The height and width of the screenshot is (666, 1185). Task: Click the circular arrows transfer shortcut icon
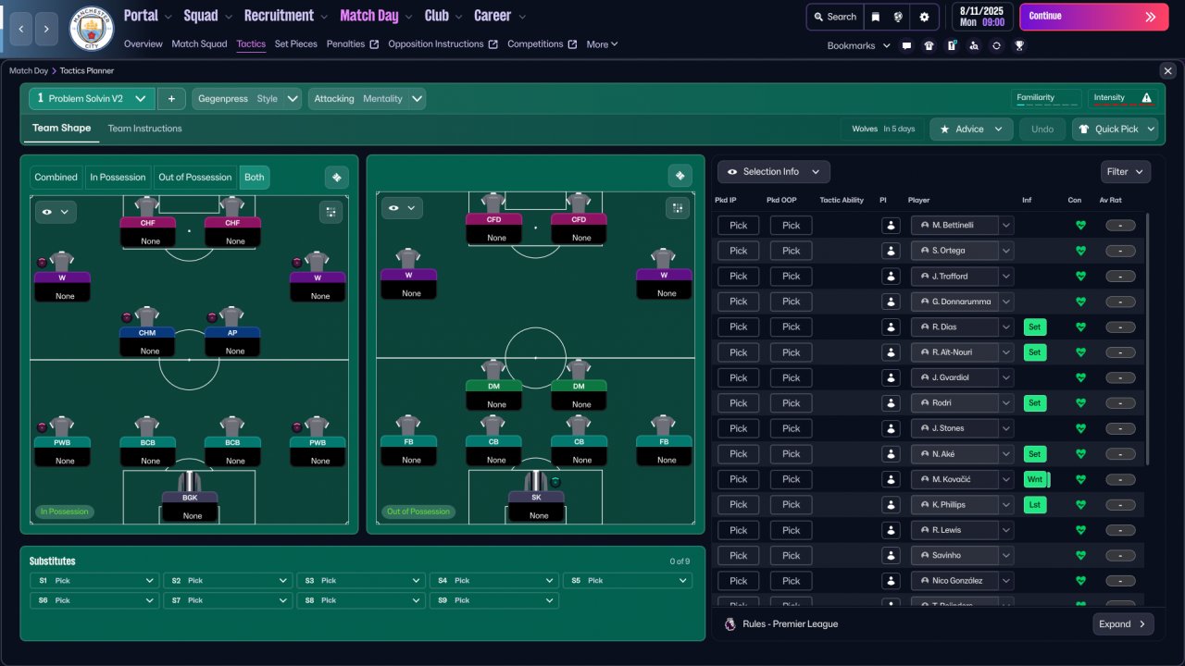tap(996, 45)
